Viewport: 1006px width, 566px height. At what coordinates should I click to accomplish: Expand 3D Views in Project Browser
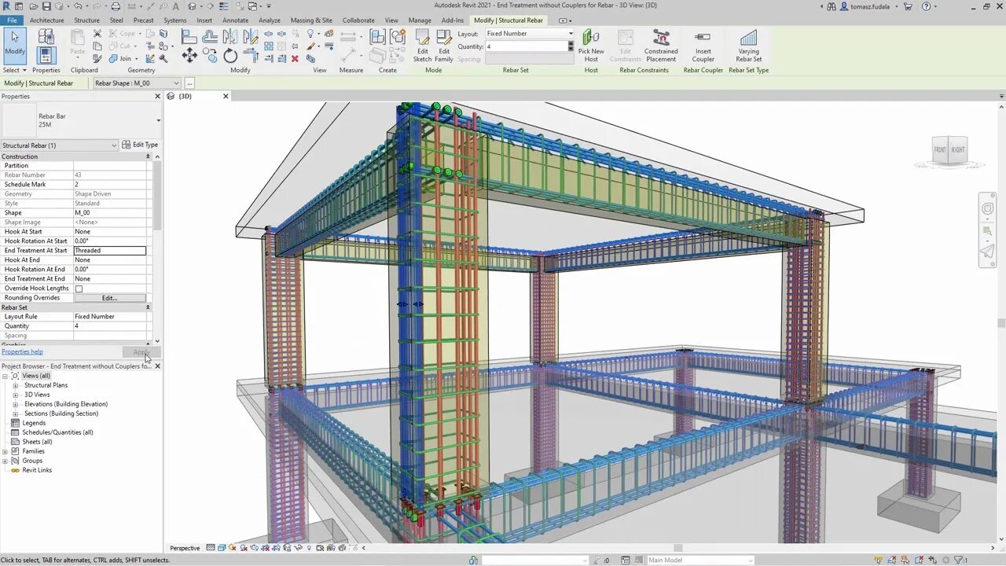(x=16, y=395)
